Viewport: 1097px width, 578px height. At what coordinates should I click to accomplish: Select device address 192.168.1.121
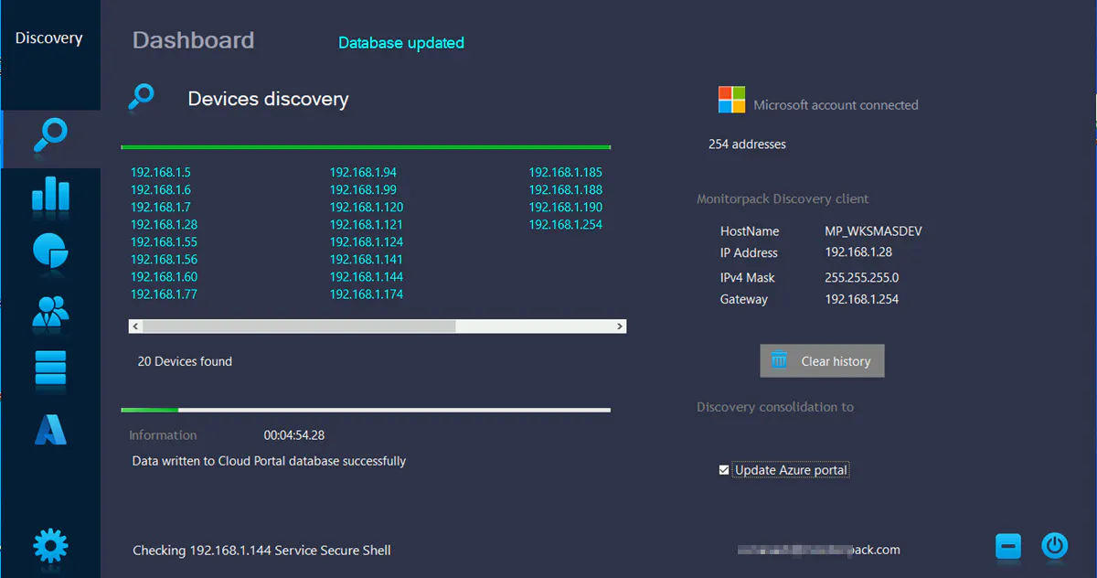(x=367, y=224)
